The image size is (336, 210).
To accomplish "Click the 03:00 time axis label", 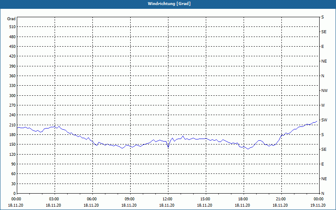I will pos(55,199).
